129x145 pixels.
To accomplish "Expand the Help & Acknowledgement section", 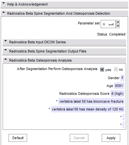I will [x=64, y=4].
